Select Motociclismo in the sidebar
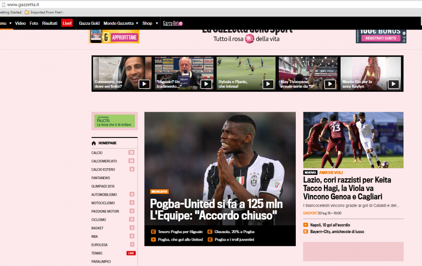Image resolution: width=422 pixels, height=266 pixels. pos(103,203)
